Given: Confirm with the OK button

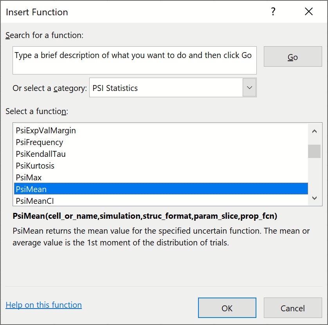Looking at the screenshot, I should click(x=227, y=308).
